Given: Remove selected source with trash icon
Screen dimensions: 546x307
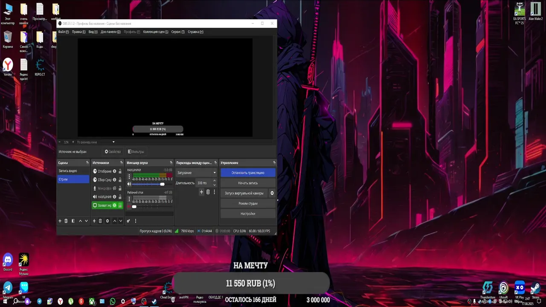Looking at the screenshot, I should click(x=100, y=221).
